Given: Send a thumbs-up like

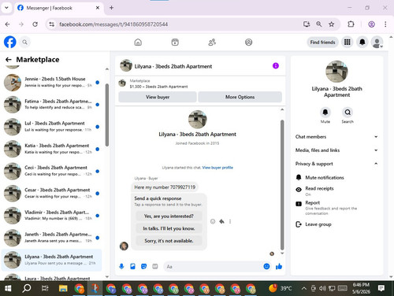Looking at the screenshot, I should point(279,267).
